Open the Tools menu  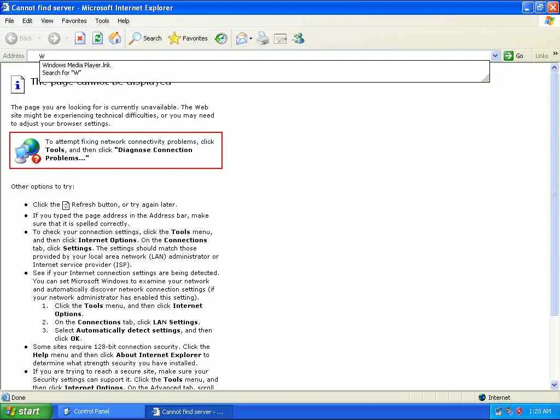pyautogui.click(x=102, y=21)
